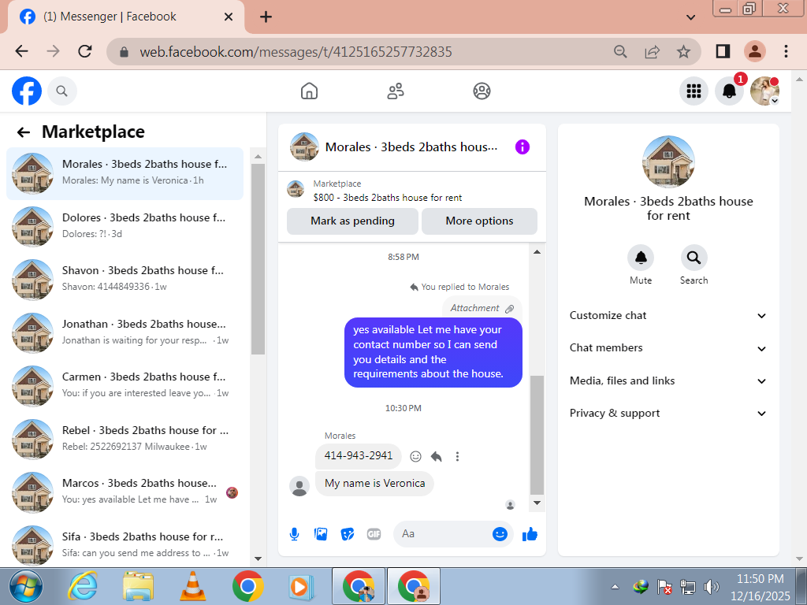Mark the listing as pending
Viewport: 807px width, 605px height.
352,221
